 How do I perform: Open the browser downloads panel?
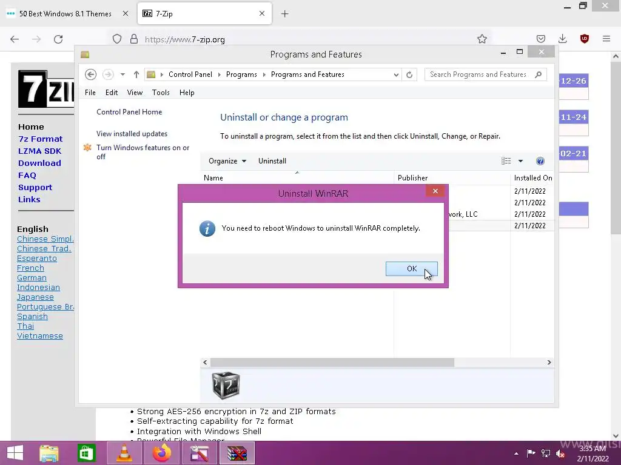(562, 39)
